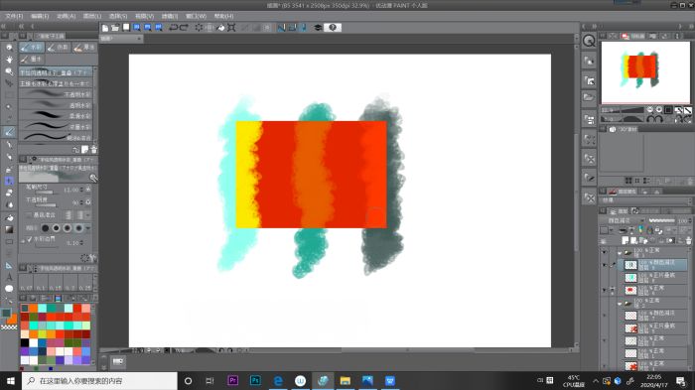
Task: Open Photoshop from the Windows taskbar
Action: click(x=255, y=381)
